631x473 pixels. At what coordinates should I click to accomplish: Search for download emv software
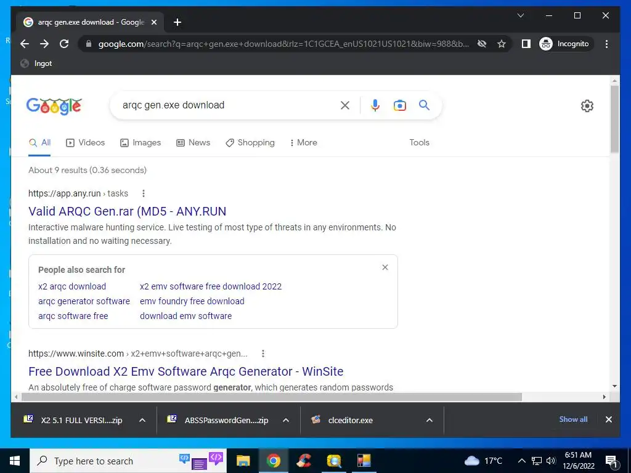(186, 316)
